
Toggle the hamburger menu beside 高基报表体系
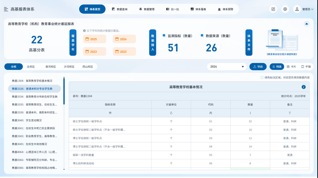[x=6, y=9]
